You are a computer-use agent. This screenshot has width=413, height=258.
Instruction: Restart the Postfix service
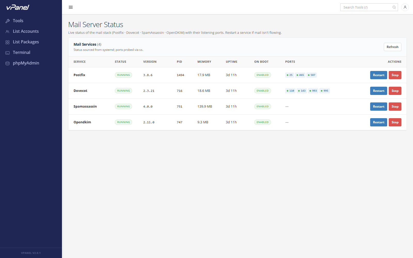pos(378,75)
